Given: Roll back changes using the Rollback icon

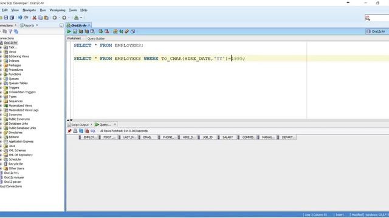Looking at the screenshot, I should [107, 31].
